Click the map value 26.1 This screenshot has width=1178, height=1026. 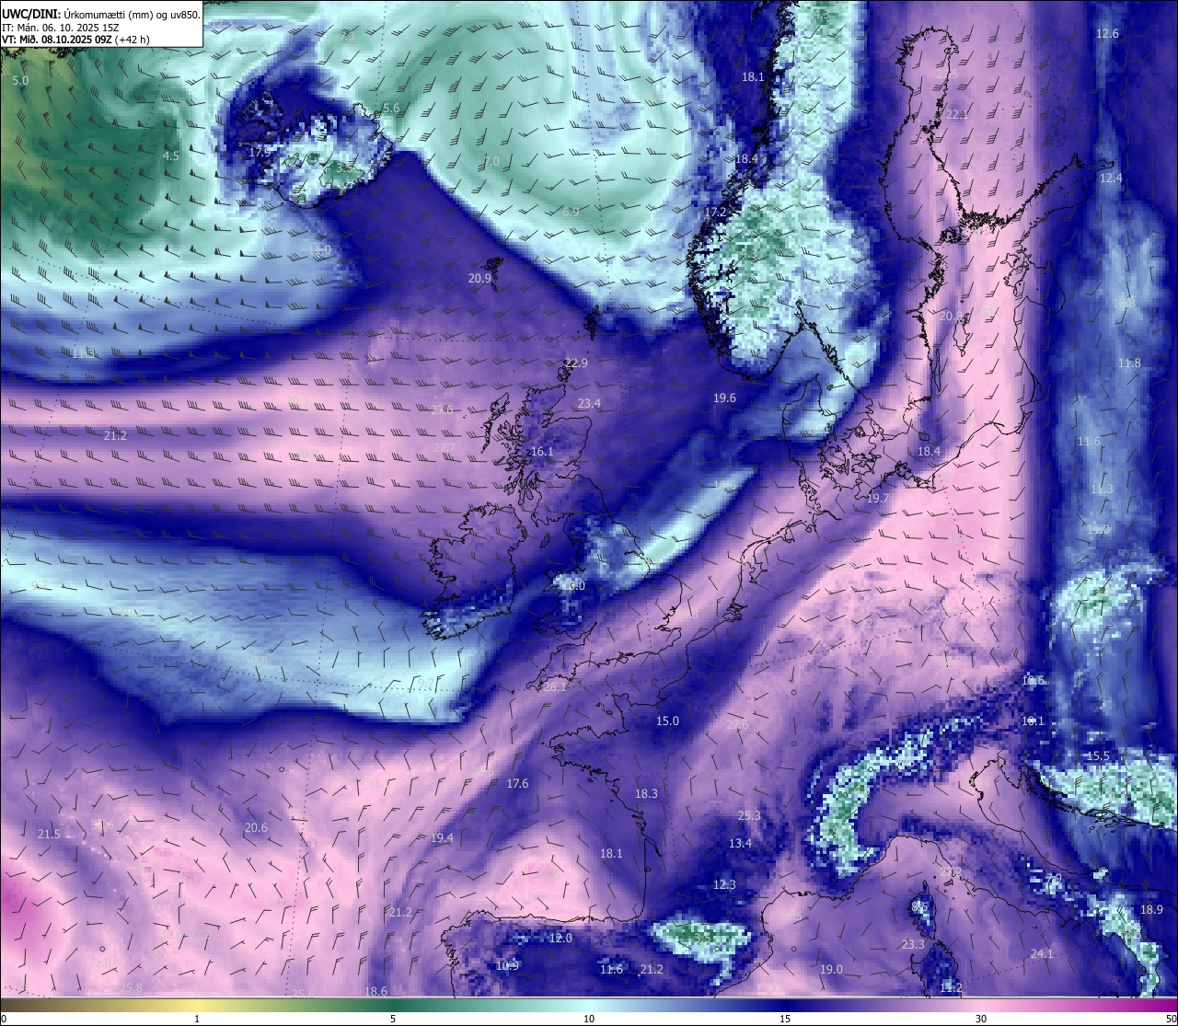click(556, 687)
